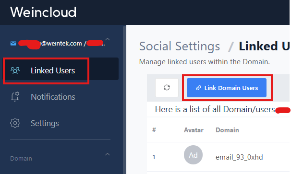Click the Domain section label
Viewport: 291px width, 174px height.
coord(21,159)
